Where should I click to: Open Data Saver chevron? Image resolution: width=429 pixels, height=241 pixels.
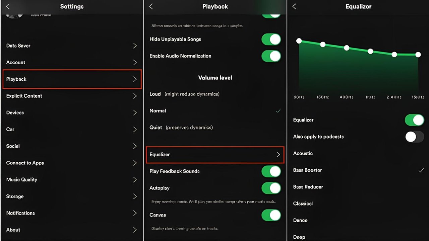click(135, 46)
